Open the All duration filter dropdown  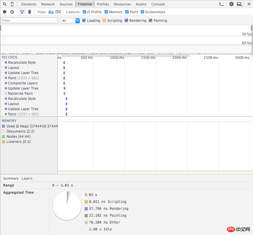(x=70, y=21)
